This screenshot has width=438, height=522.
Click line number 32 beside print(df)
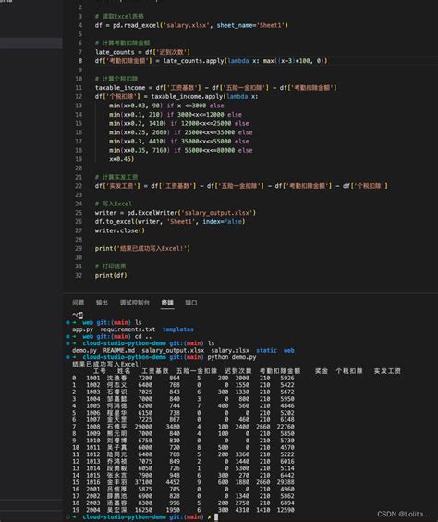[79, 275]
